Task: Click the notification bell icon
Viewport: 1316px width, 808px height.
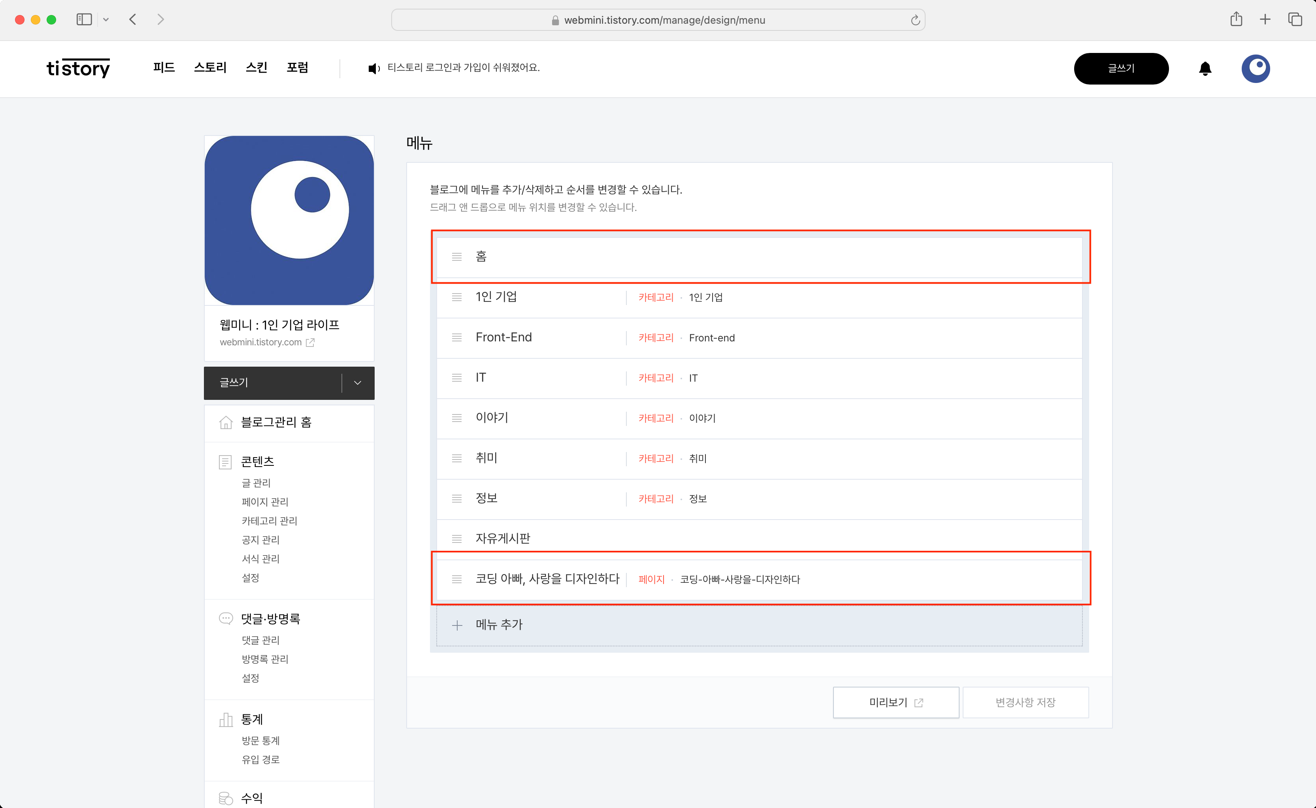Action: (x=1205, y=68)
